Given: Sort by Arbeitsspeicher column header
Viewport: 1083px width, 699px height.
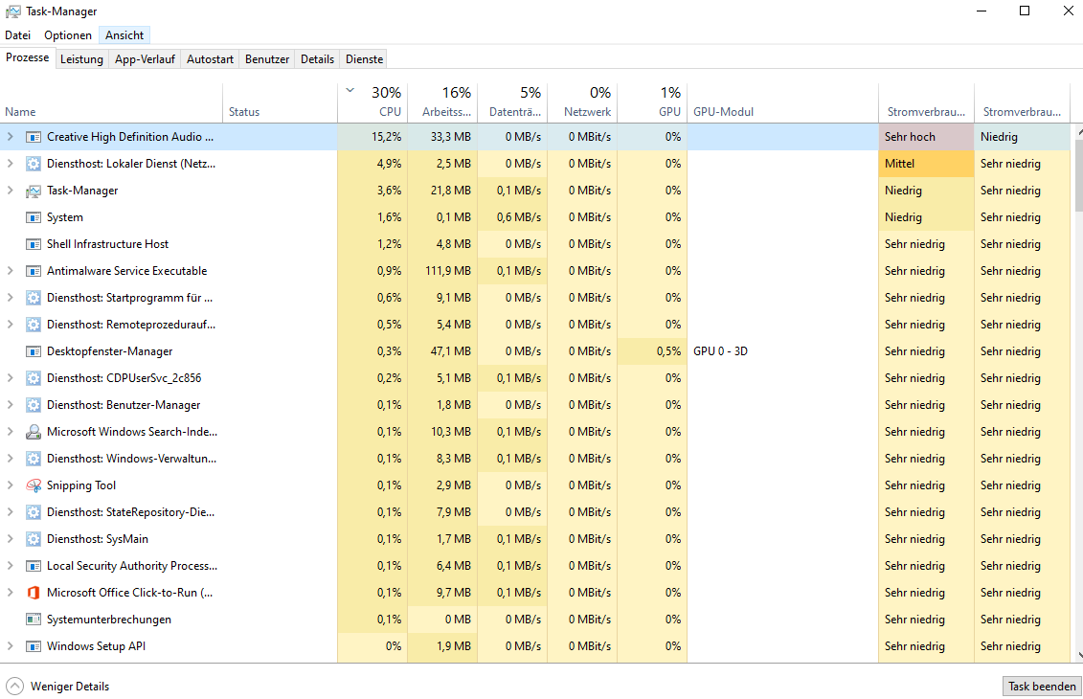Looking at the screenshot, I should (x=442, y=102).
